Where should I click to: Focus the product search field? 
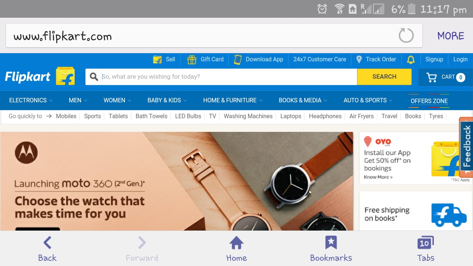(x=221, y=76)
